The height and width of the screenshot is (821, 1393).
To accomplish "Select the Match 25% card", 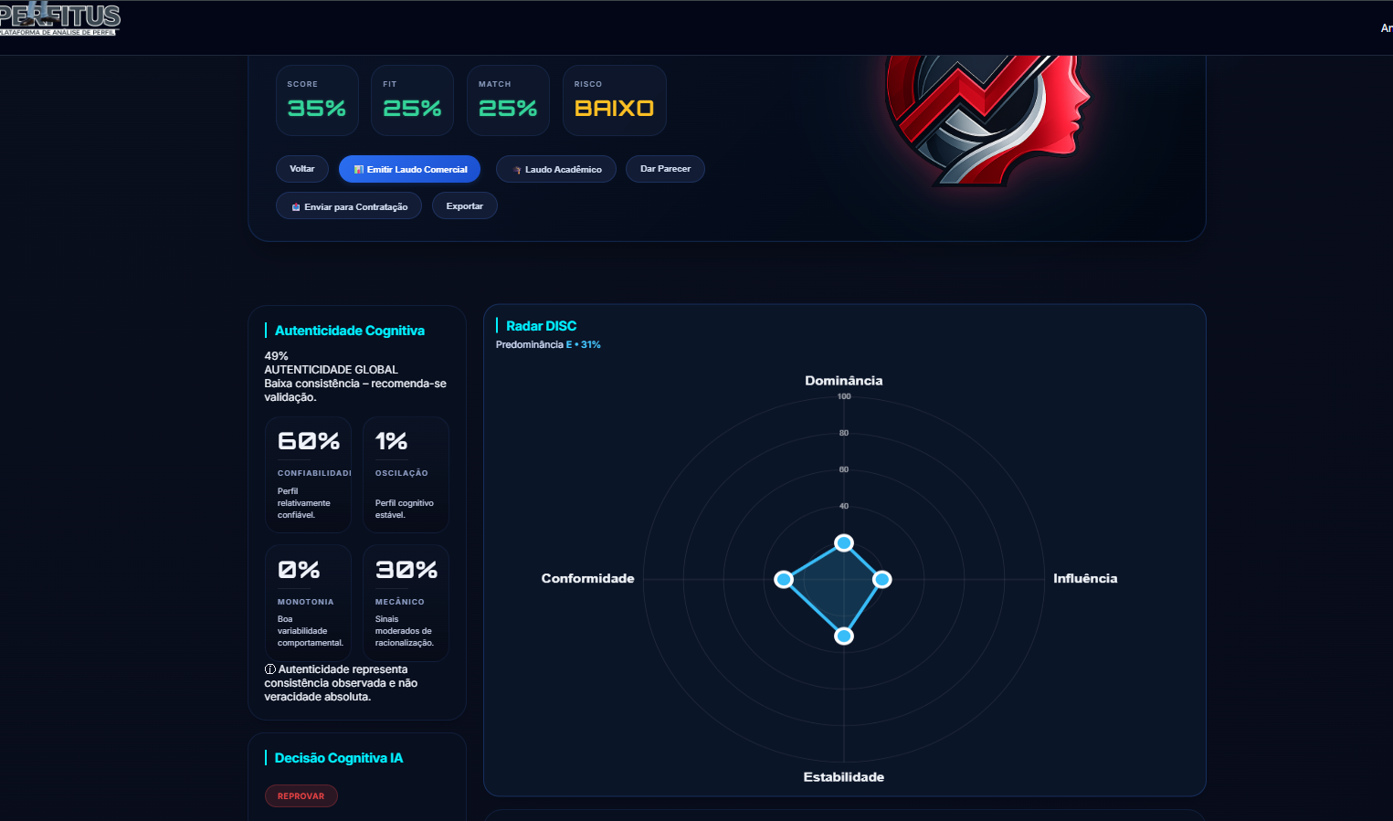I will pos(508,100).
